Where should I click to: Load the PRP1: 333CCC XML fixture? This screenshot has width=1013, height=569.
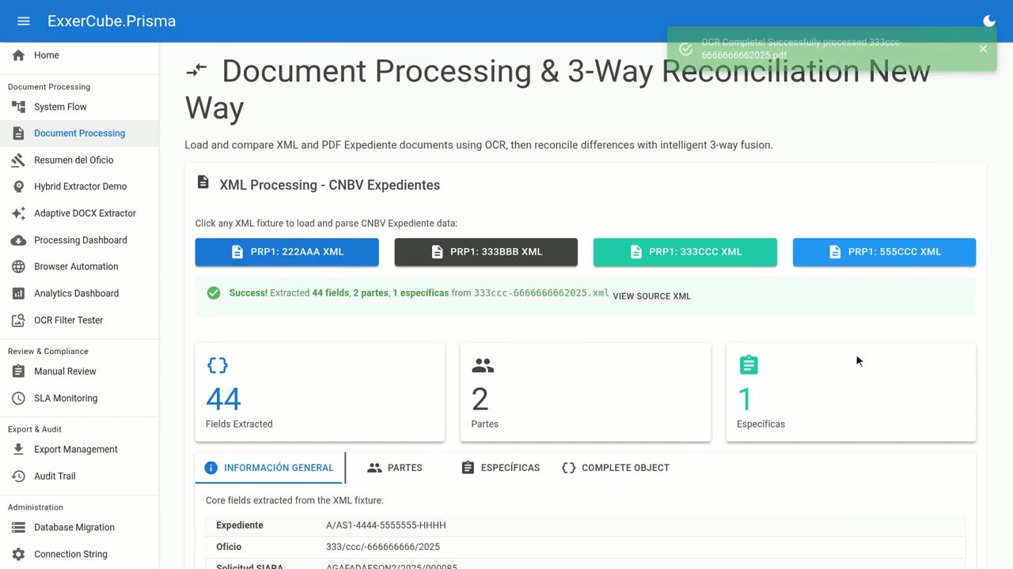[685, 252]
